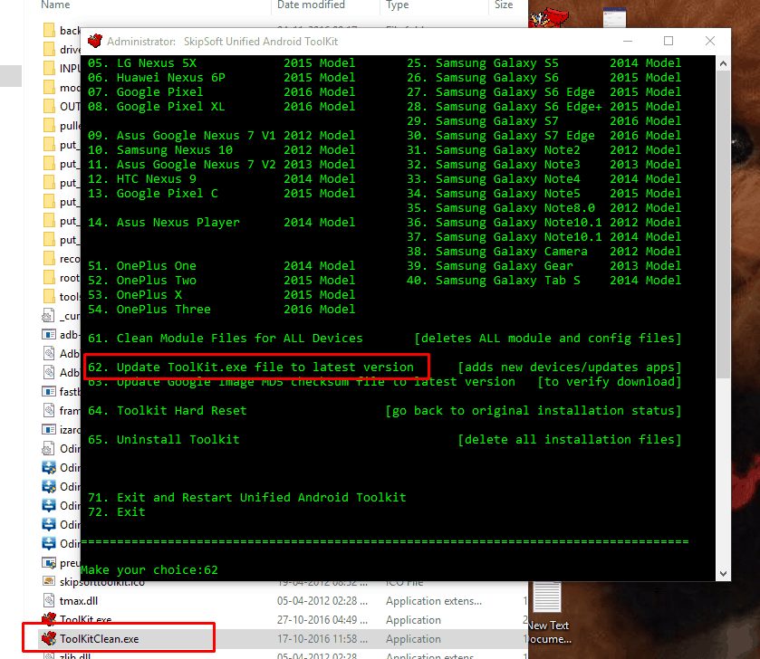Select the 'back' folder icon in Explorer
760x659 pixels.
coord(49,30)
